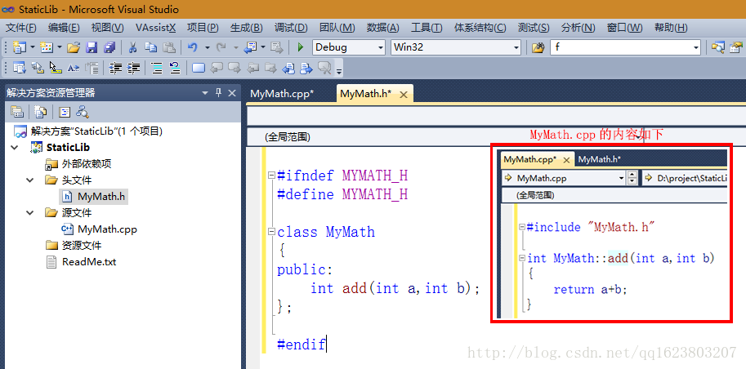Click the Paste clipboard icon
This screenshot has height=369, width=746.
coord(169,47)
